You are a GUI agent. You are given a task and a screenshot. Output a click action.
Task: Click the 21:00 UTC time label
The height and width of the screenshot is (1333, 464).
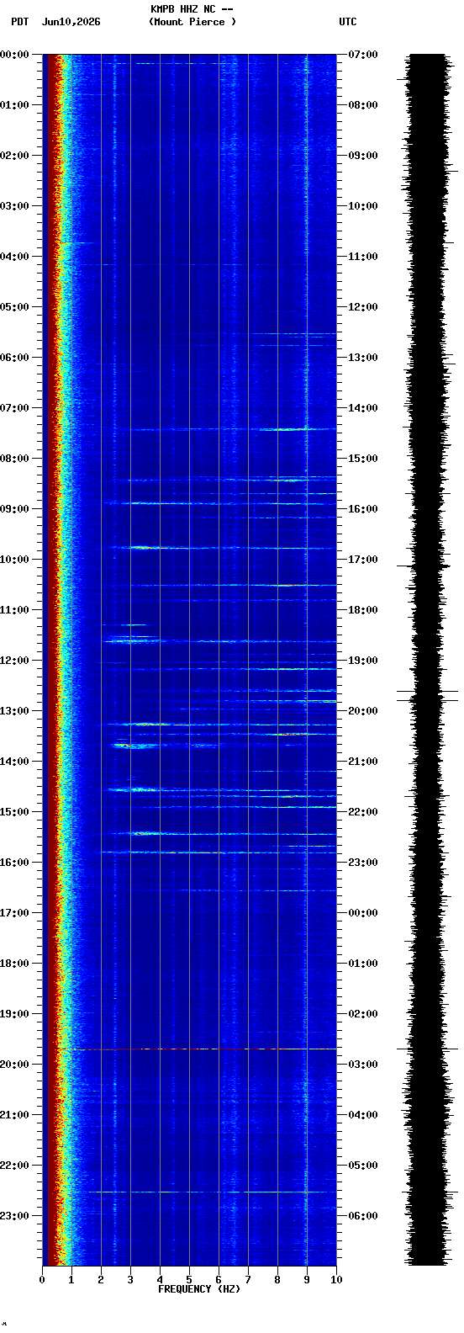(363, 762)
